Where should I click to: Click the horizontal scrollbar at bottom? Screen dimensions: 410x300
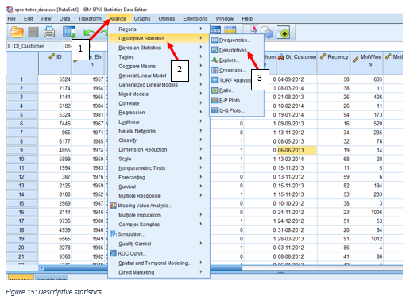point(221,268)
